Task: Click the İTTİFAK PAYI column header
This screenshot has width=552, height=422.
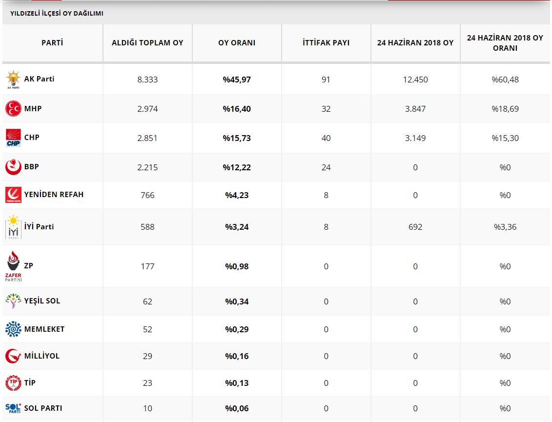Action: (x=326, y=43)
